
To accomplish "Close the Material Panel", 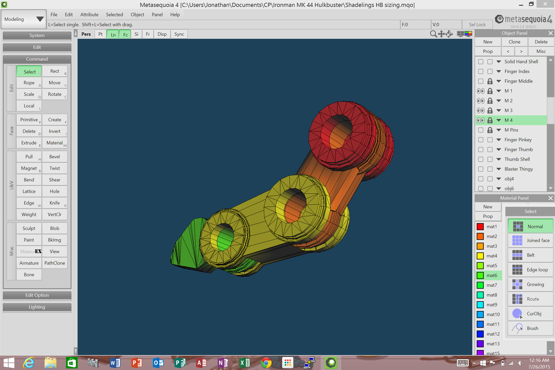I will [550, 198].
